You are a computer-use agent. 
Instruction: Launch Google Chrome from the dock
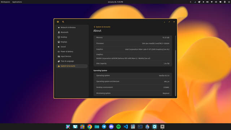90,127
